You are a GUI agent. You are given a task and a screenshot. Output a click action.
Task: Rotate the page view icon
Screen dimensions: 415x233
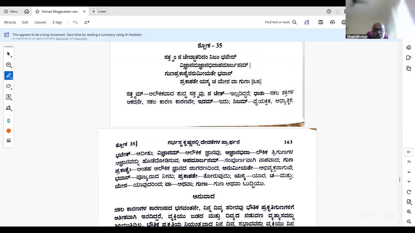(409, 192)
